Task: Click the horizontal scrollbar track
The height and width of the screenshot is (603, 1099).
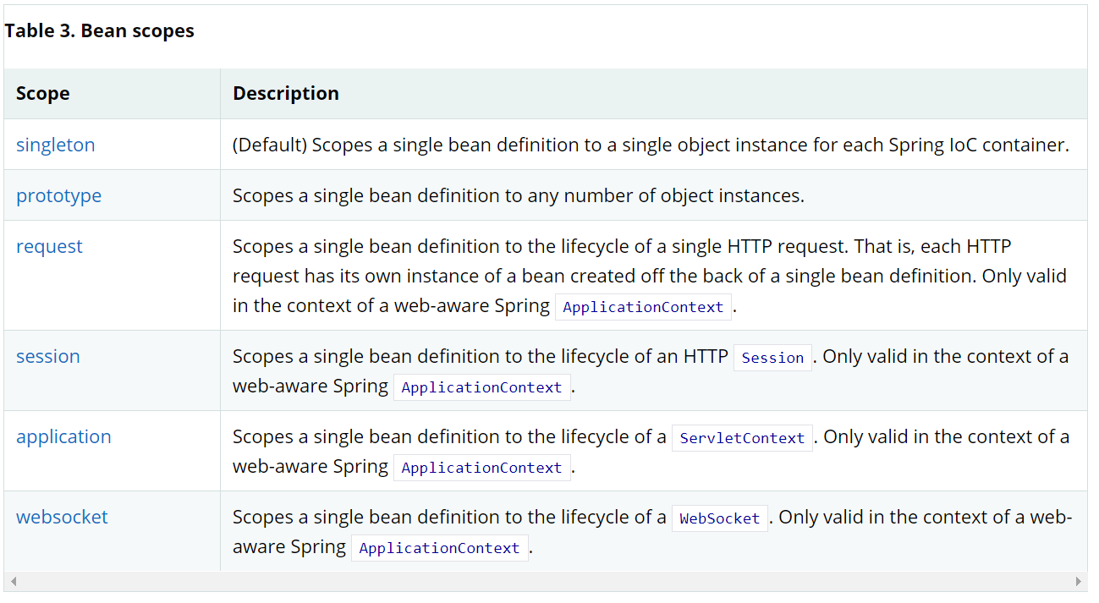Action: tap(546, 582)
